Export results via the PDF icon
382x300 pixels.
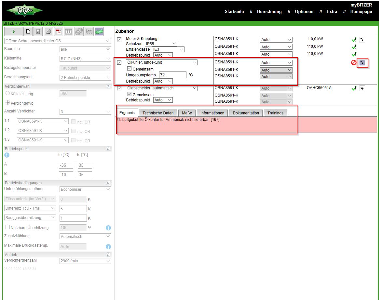pyautogui.click(x=59, y=32)
